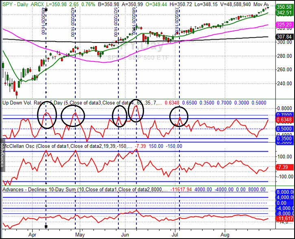This screenshot has width=295, height=239.
Task: Click the Hi=350.72 high value
Action: [181, 4]
